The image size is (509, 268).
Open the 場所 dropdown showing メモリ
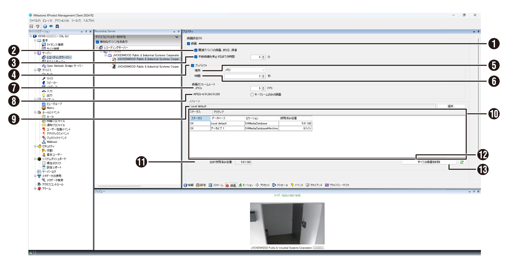tap(245, 70)
